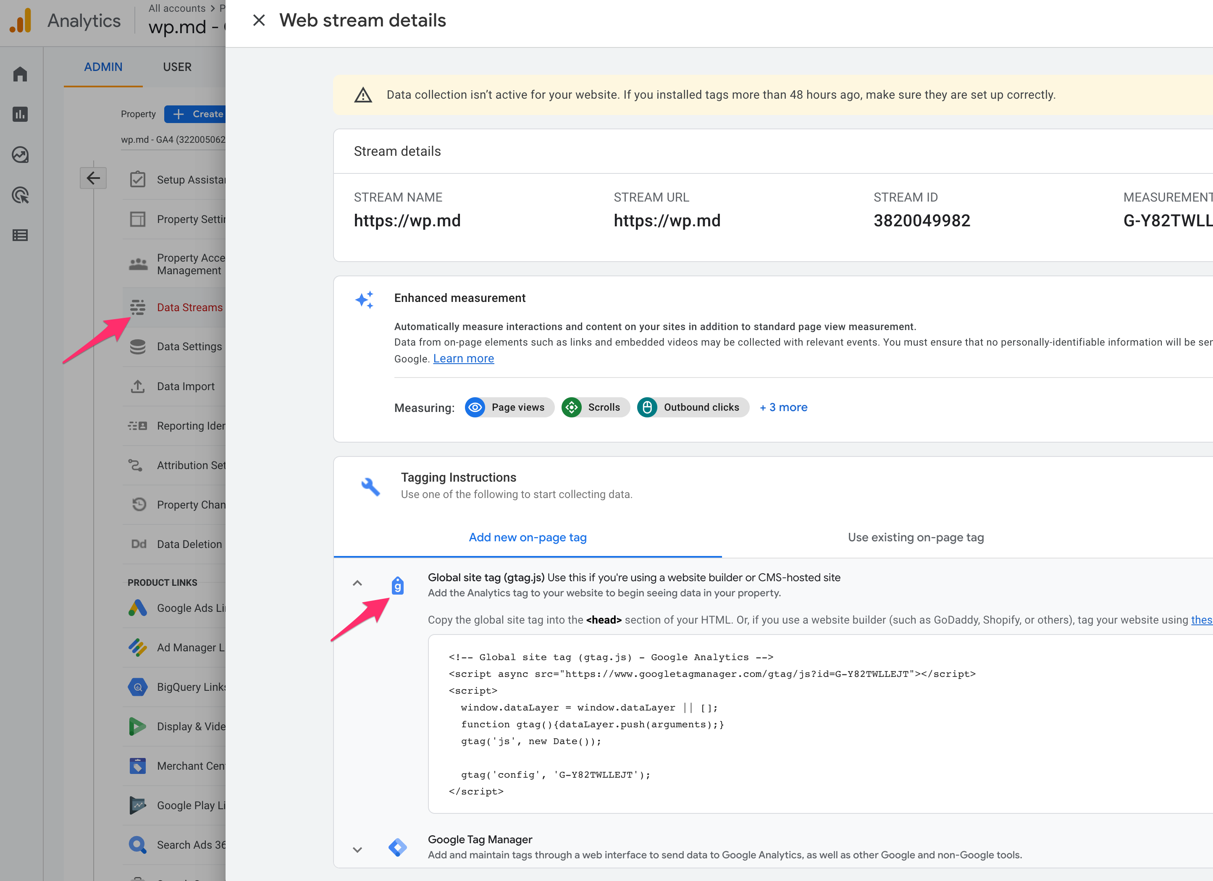The width and height of the screenshot is (1213, 881).
Task: Click the Google Play logo icon
Action: point(137,805)
